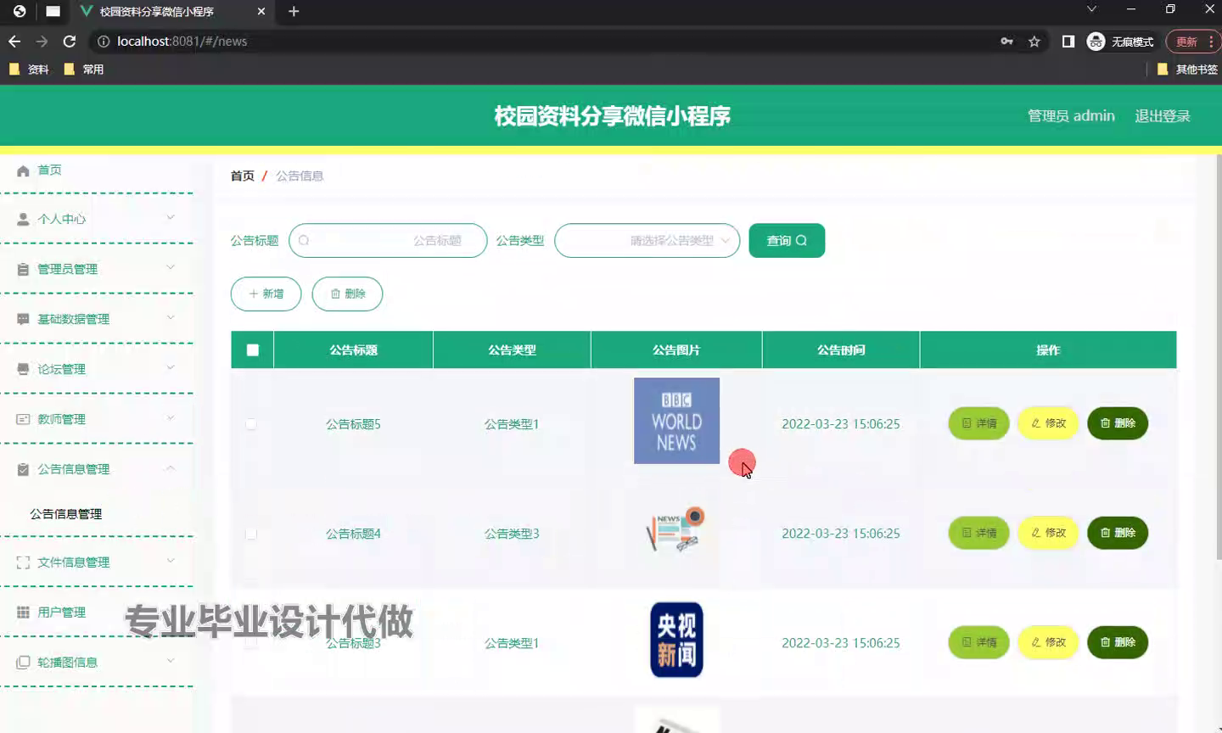Screen dimensions: 1222x733
Task: Toggle the select-all checkbox in table header
Action: (253, 350)
